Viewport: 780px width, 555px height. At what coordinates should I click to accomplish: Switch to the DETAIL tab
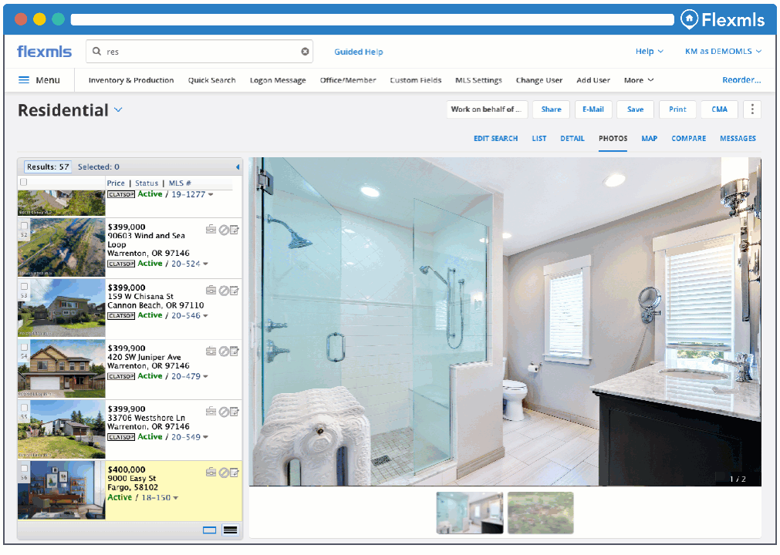pos(572,139)
